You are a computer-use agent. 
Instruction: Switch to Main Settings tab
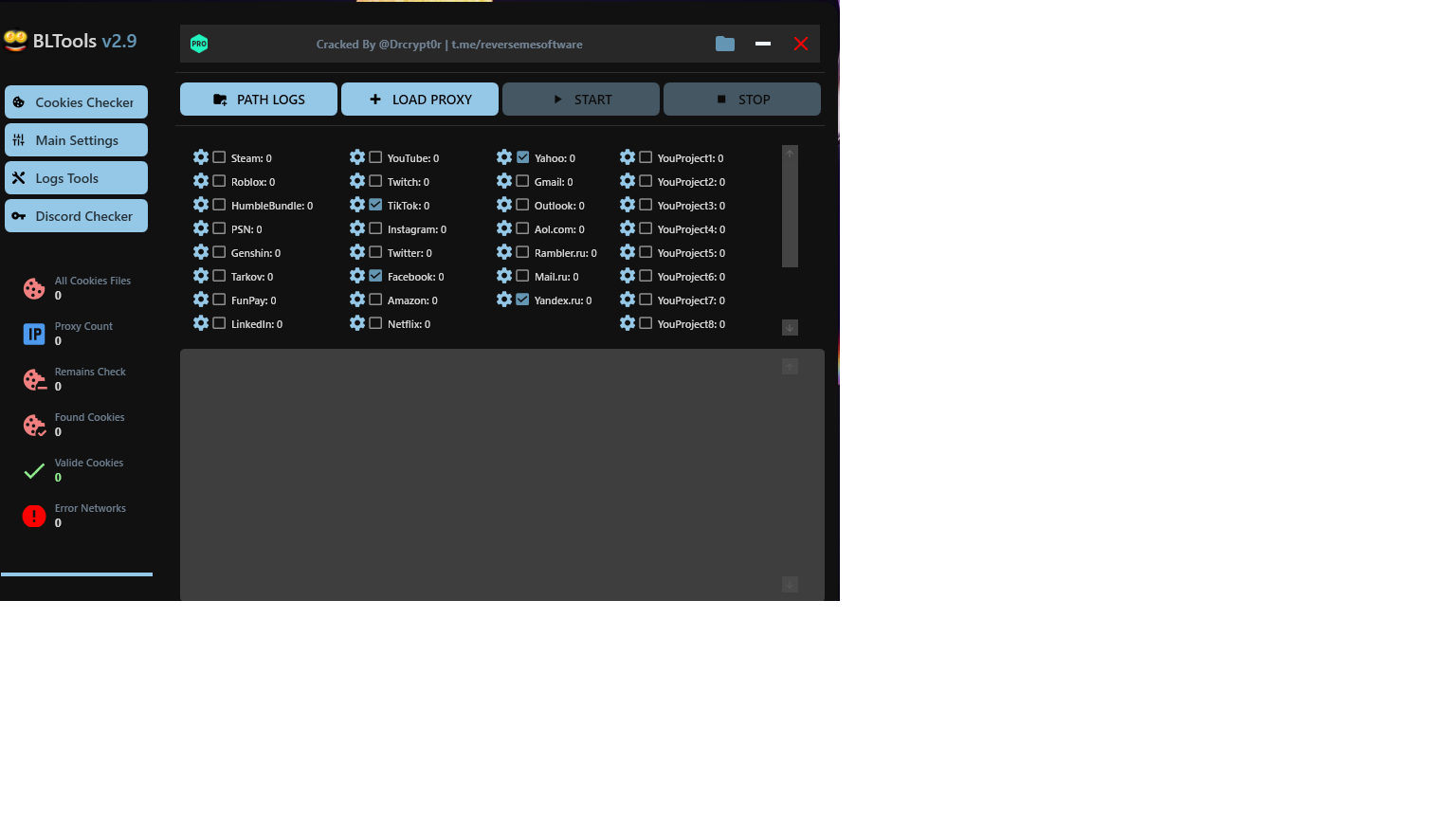pyautogui.click(x=76, y=140)
